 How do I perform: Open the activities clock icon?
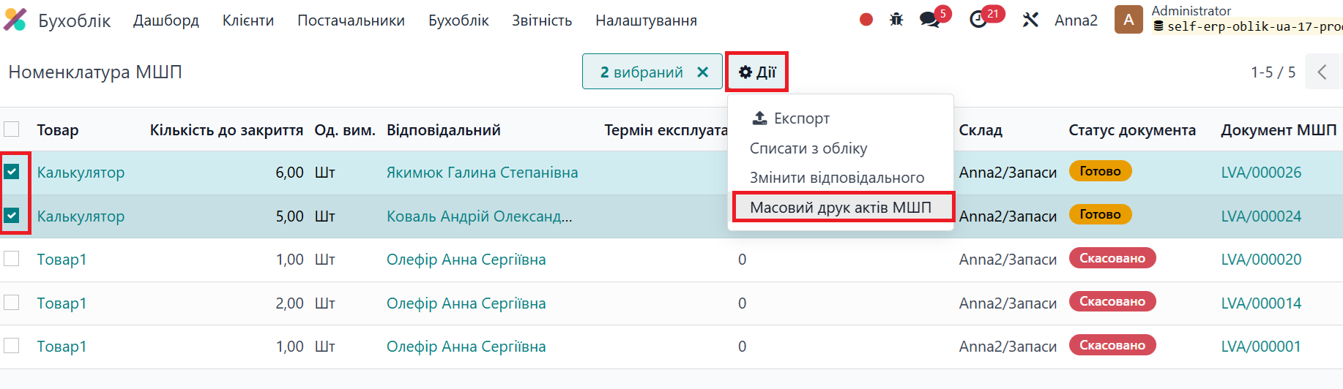click(978, 20)
